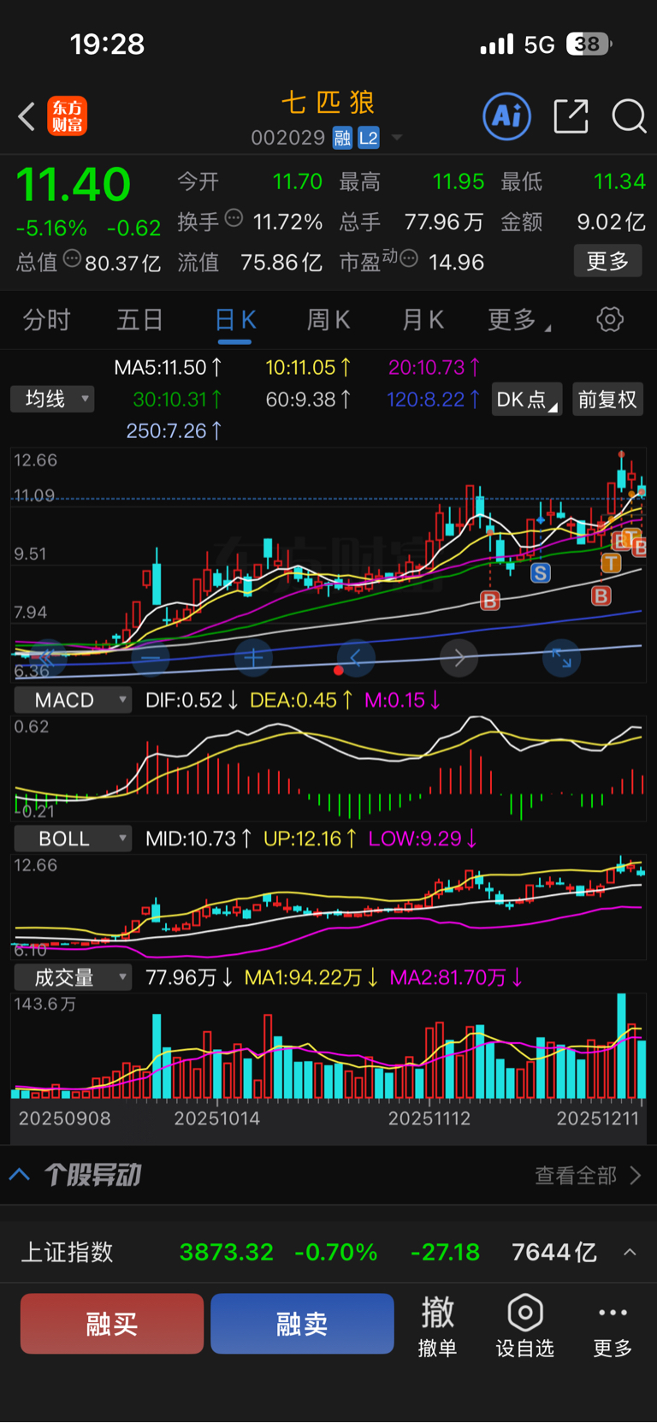657x1423 pixels.
Task: Tap the MA5:11.50 value
Action: pyautogui.click(x=169, y=368)
